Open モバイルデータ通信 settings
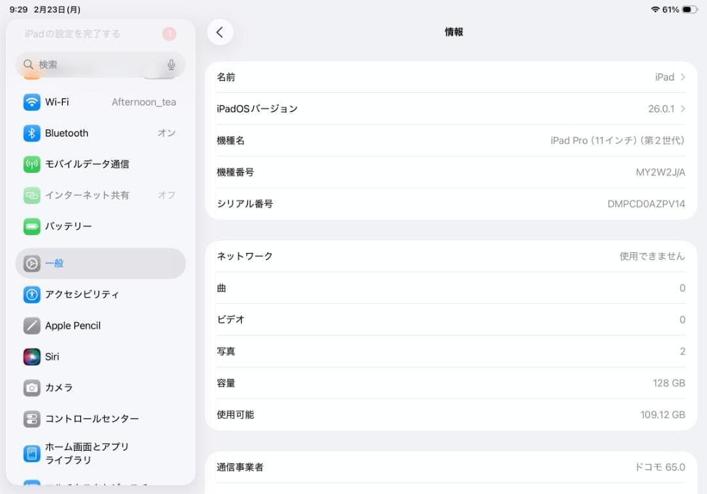The width and height of the screenshot is (707, 494). [101, 164]
